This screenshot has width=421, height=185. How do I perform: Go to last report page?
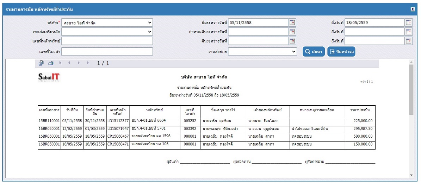point(88,63)
